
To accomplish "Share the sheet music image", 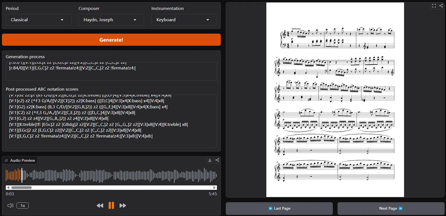I will tap(441, 6).
